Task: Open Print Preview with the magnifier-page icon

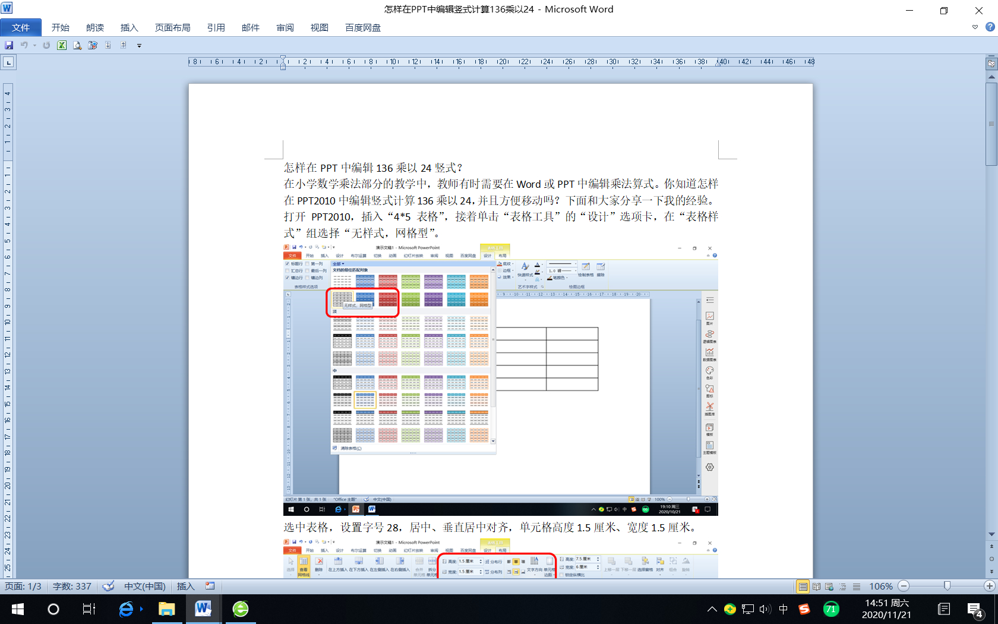Action: [77, 45]
